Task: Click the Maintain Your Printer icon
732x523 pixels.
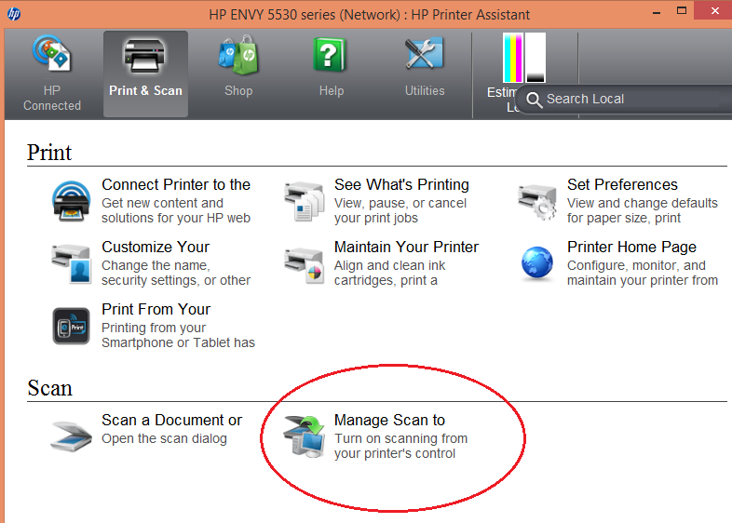Action: tap(304, 265)
